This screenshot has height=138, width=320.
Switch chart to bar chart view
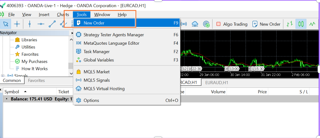click(x=290, y=24)
